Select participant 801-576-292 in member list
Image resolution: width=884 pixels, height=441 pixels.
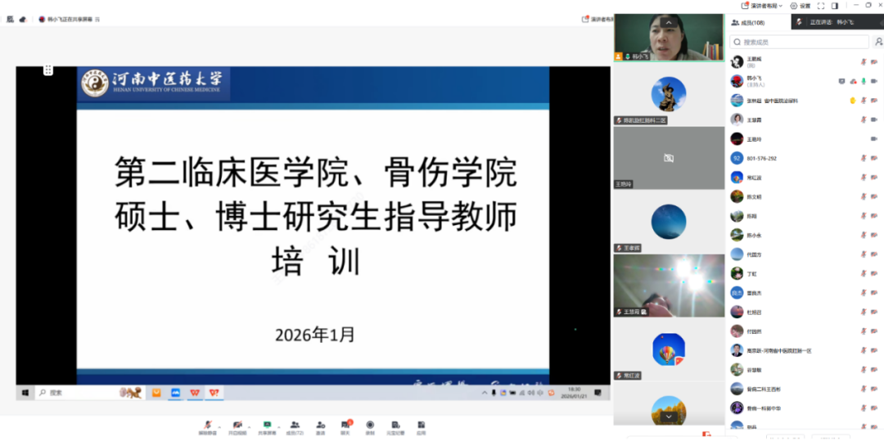(x=761, y=159)
